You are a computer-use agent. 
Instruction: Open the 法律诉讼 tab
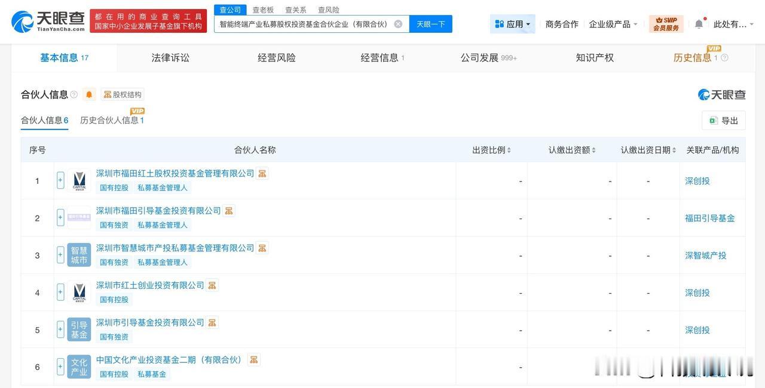coord(170,58)
